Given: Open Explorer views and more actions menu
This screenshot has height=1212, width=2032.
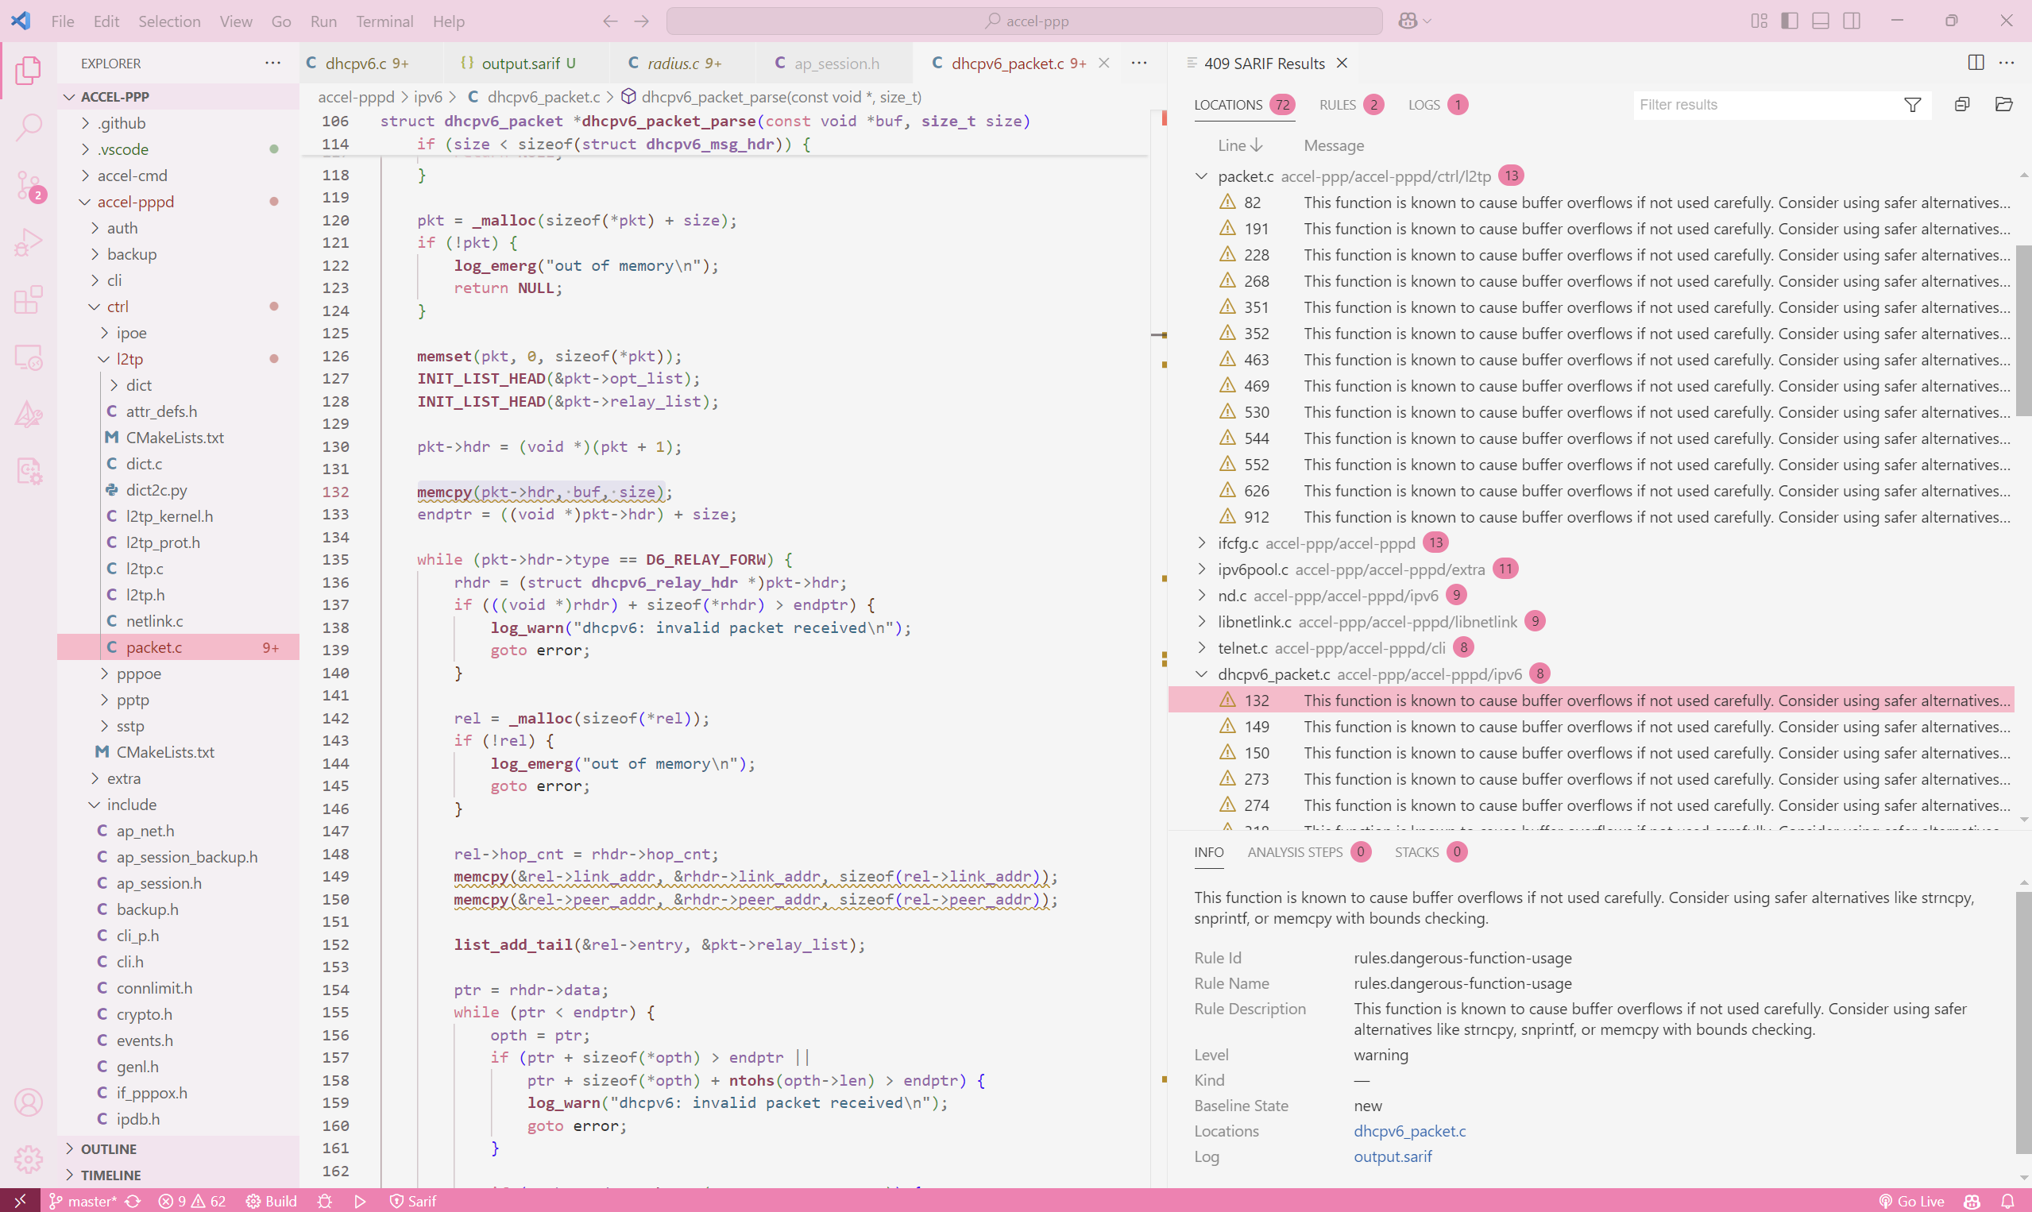Looking at the screenshot, I should [272, 63].
